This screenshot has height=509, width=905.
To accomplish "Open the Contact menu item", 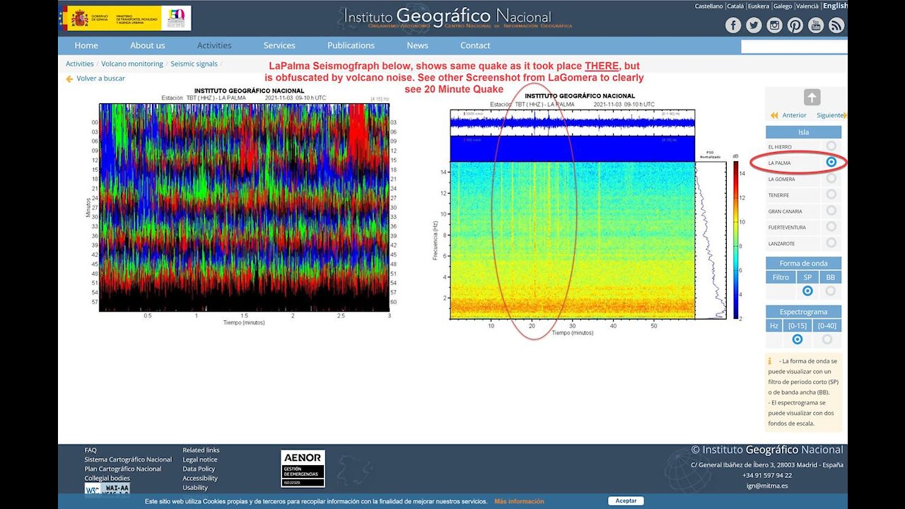I will click(x=475, y=45).
